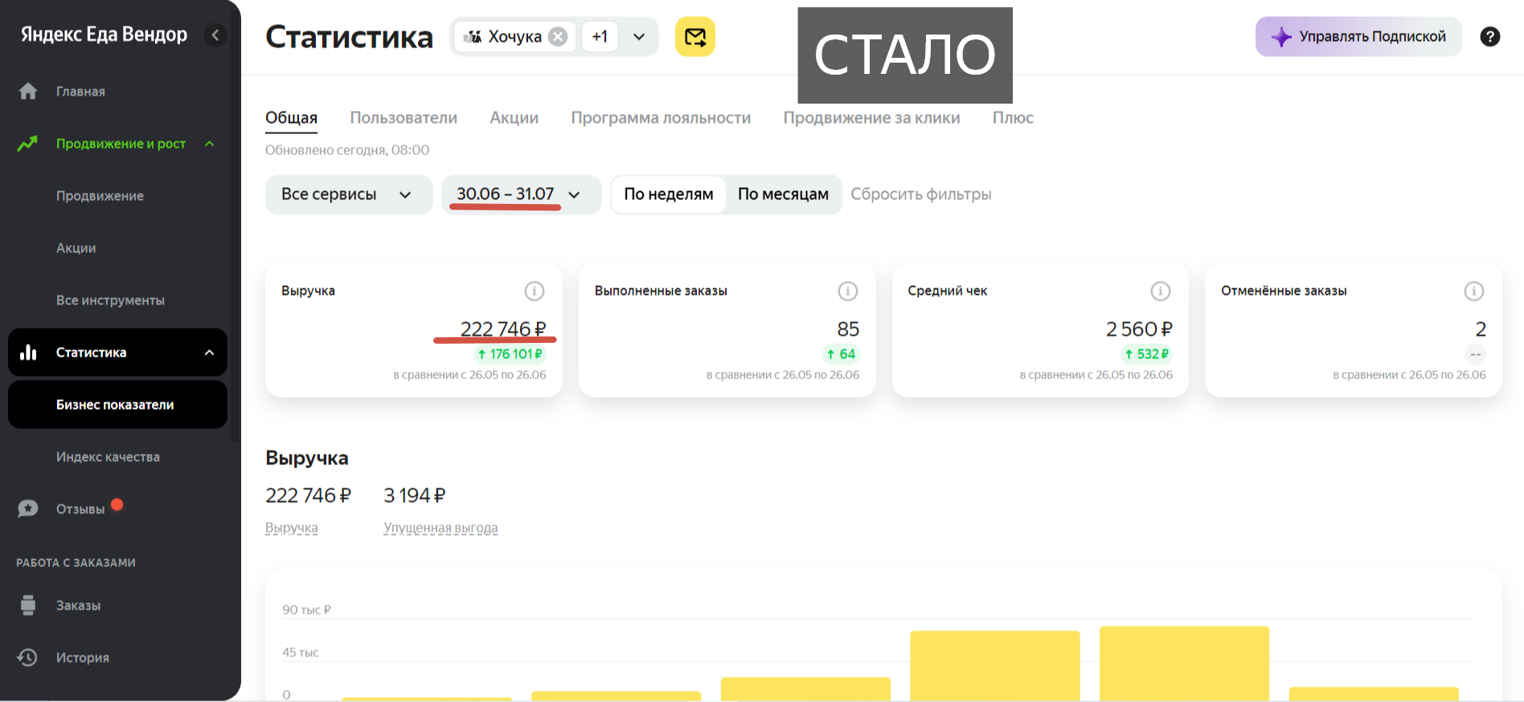Viewport: 1524px width, 702px height.
Task: Click the 85 completed orders value
Action: 848,329
